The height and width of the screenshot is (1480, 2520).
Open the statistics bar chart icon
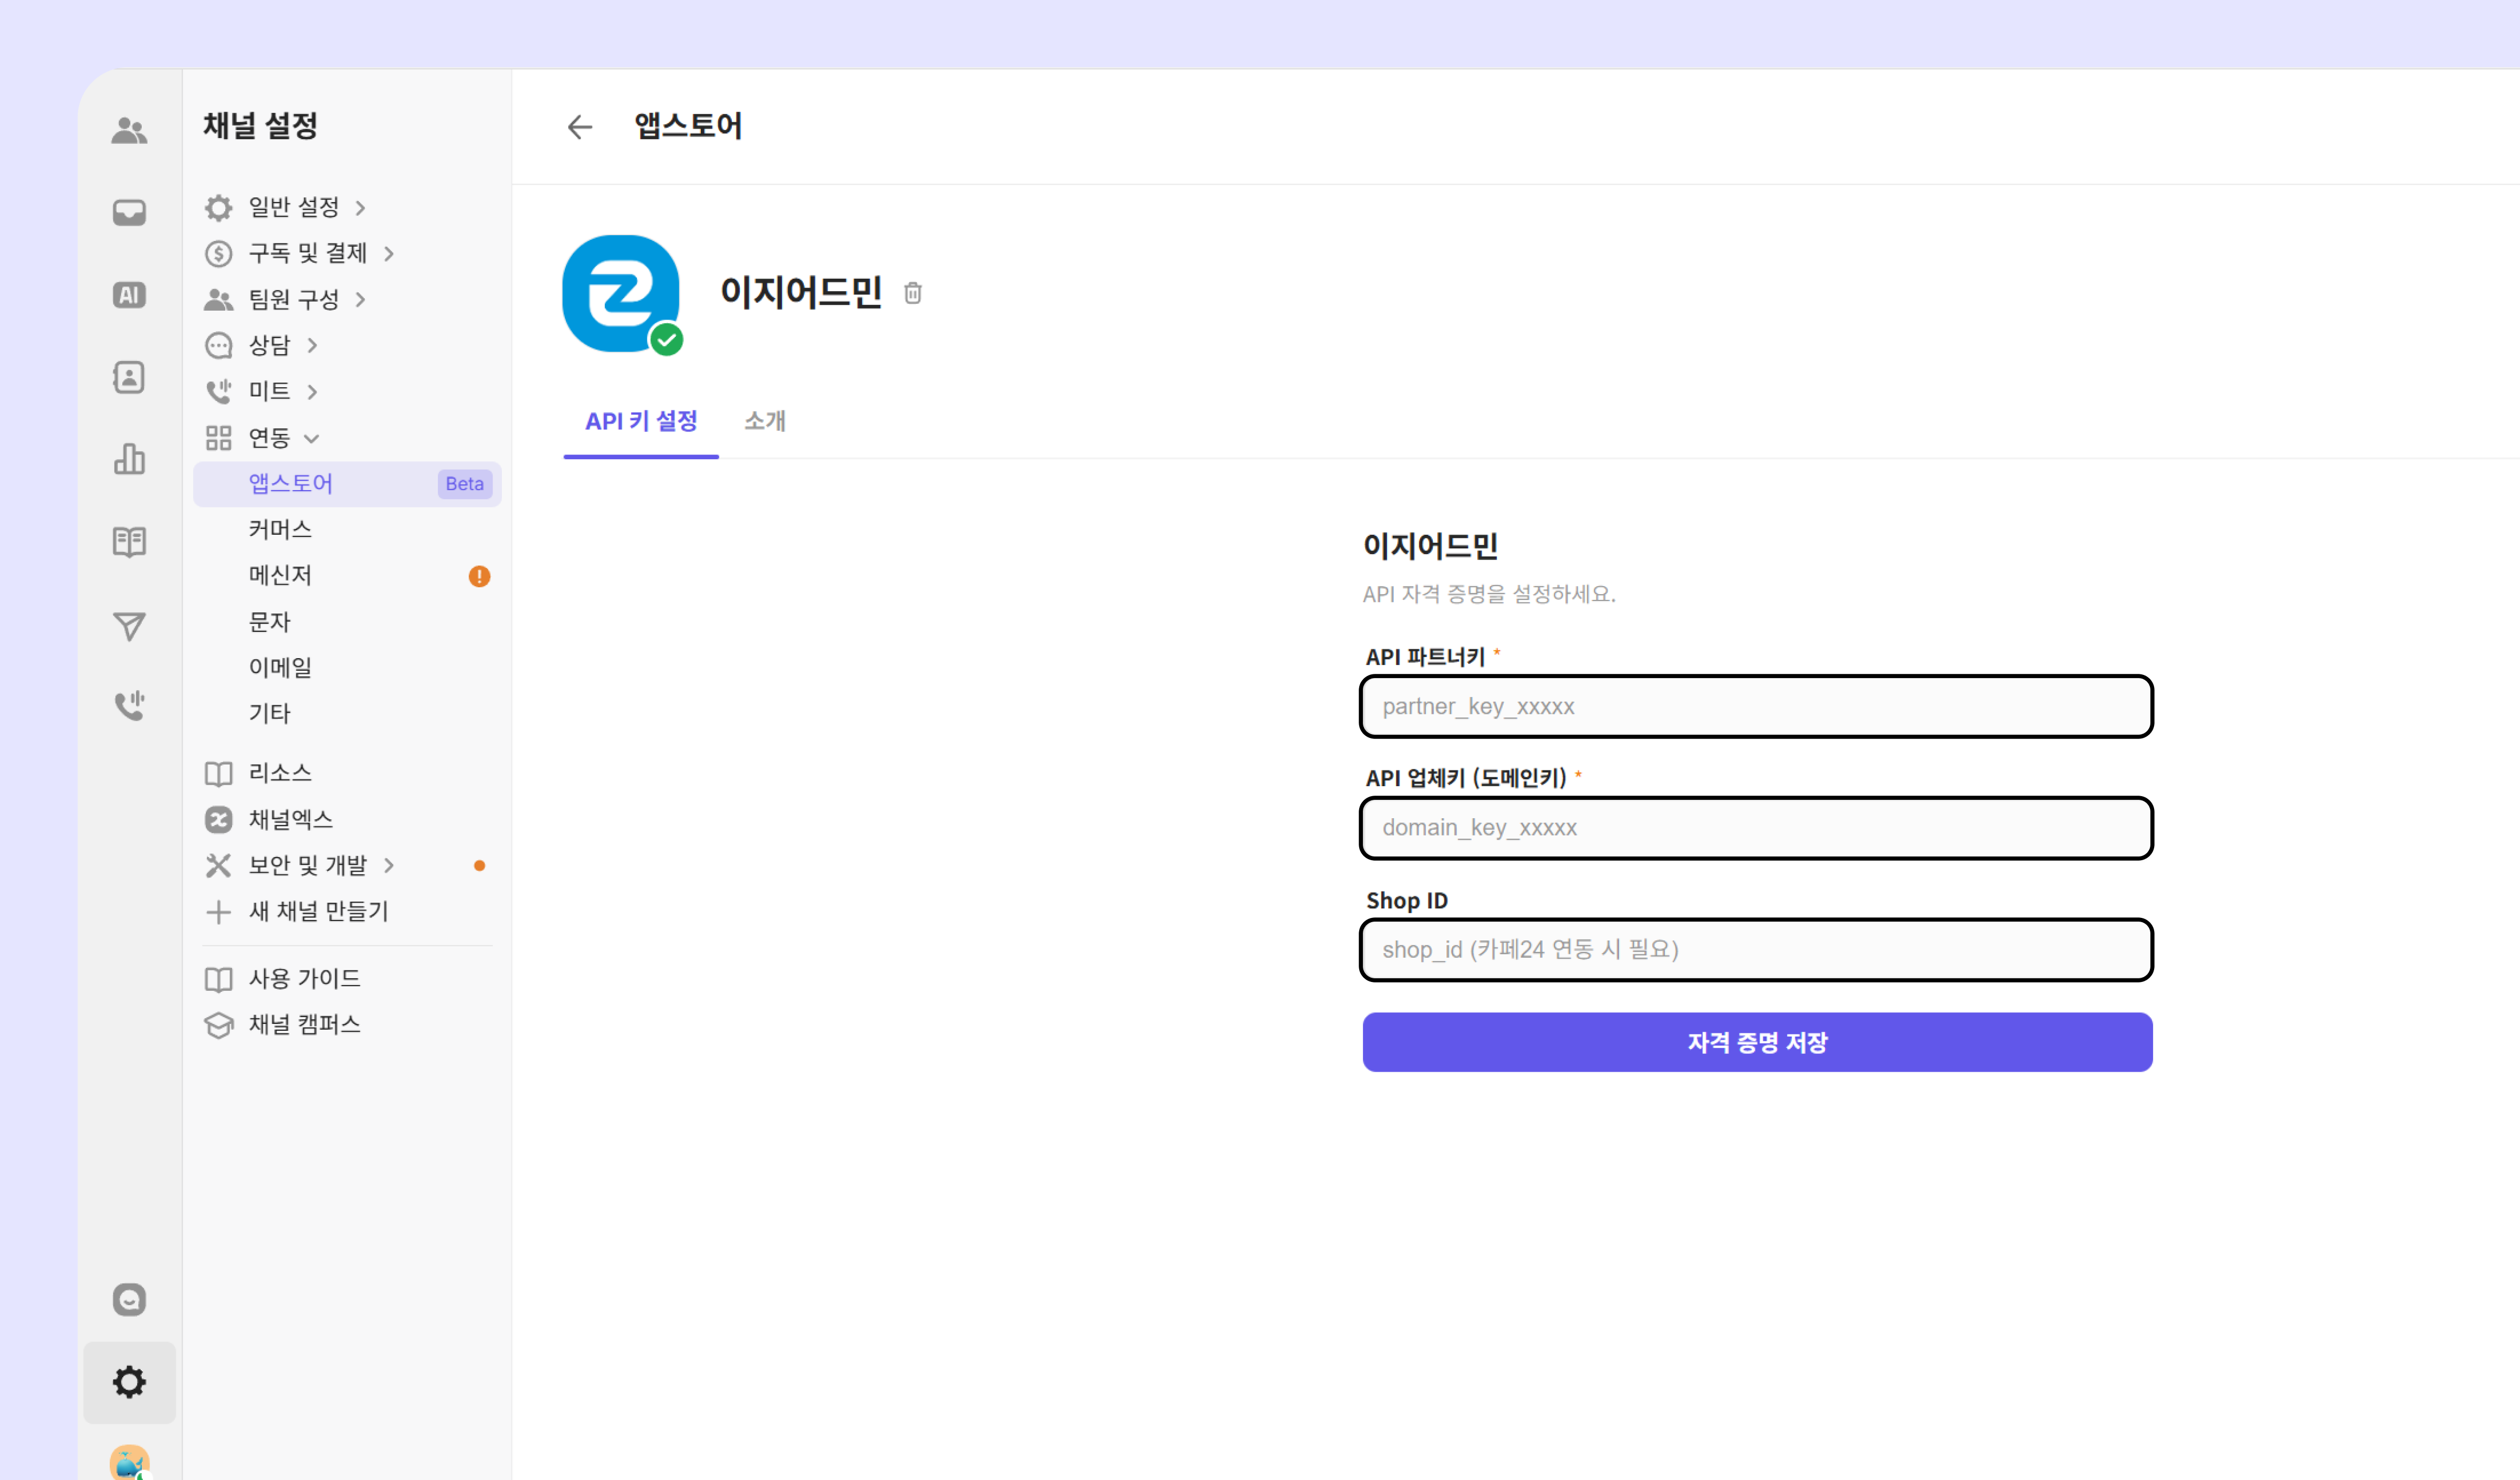[129, 459]
